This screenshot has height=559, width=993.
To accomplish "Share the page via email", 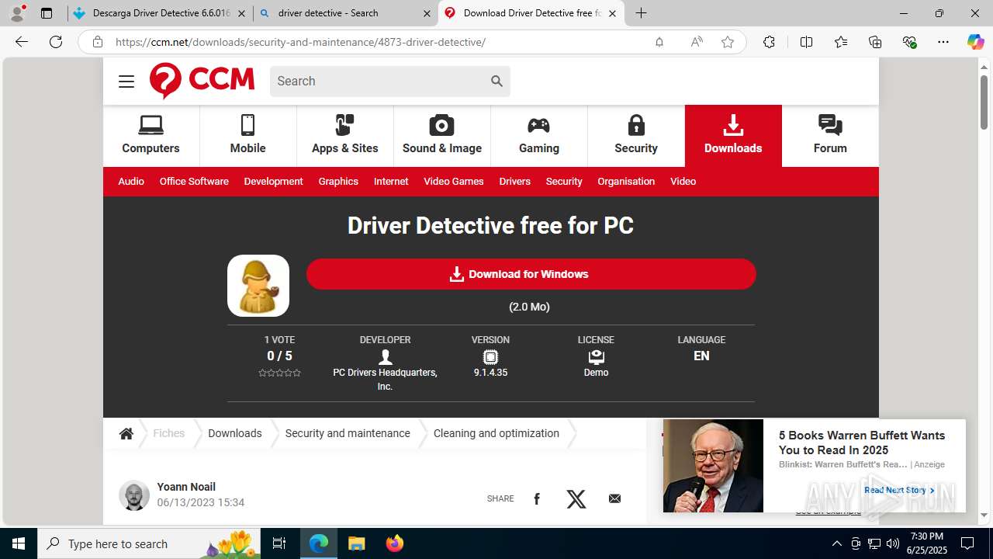I will [x=615, y=498].
